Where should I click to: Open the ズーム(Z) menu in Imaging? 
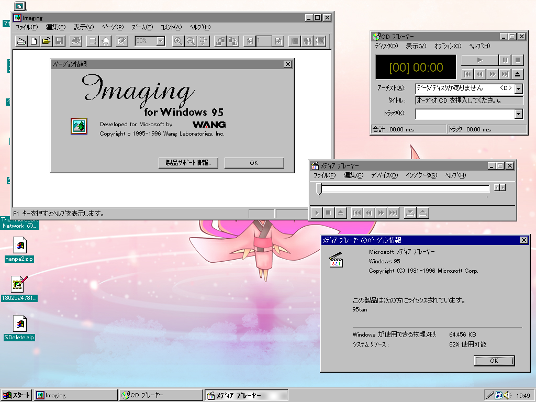(142, 27)
